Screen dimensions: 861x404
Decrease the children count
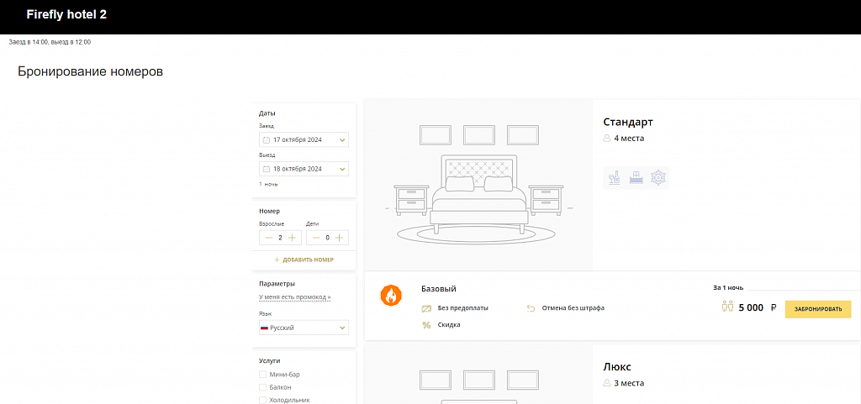[x=316, y=238]
